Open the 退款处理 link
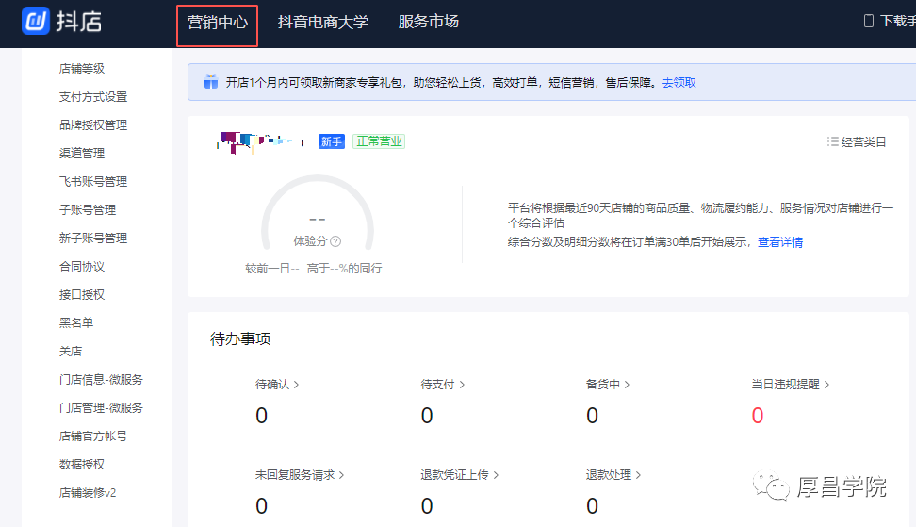 coord(613,475)
